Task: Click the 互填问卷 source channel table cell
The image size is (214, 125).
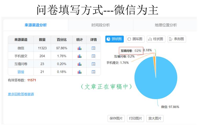Action: (x=21, y=64)
